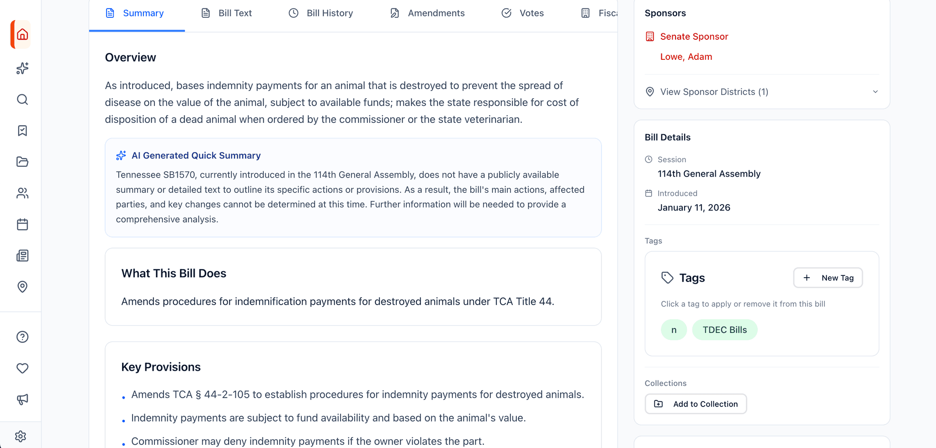Select the AI sparkle assistant icon
The width and height of the screenshot is (936, 448).
pos(21,69)
